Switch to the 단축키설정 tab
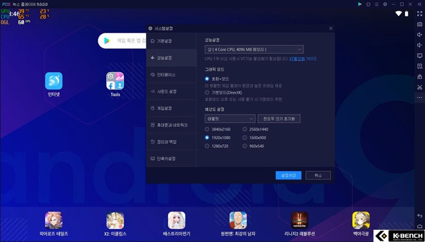Viewport: 425px width, 242px height. 171,158
